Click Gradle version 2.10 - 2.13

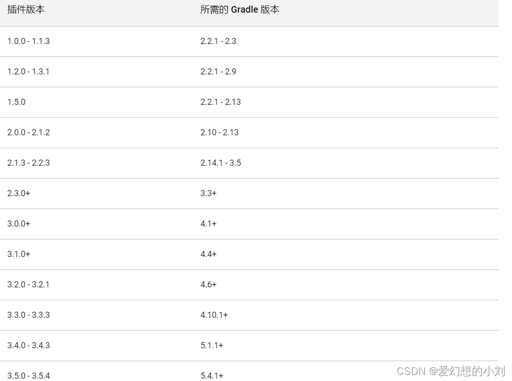[x=219, y=132]
